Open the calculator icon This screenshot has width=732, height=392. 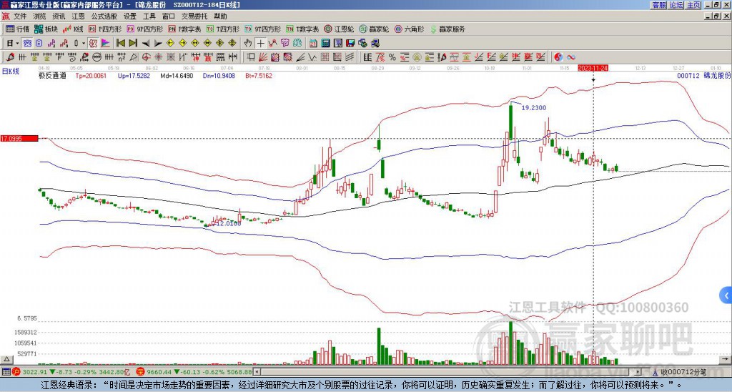click(325, 43)
